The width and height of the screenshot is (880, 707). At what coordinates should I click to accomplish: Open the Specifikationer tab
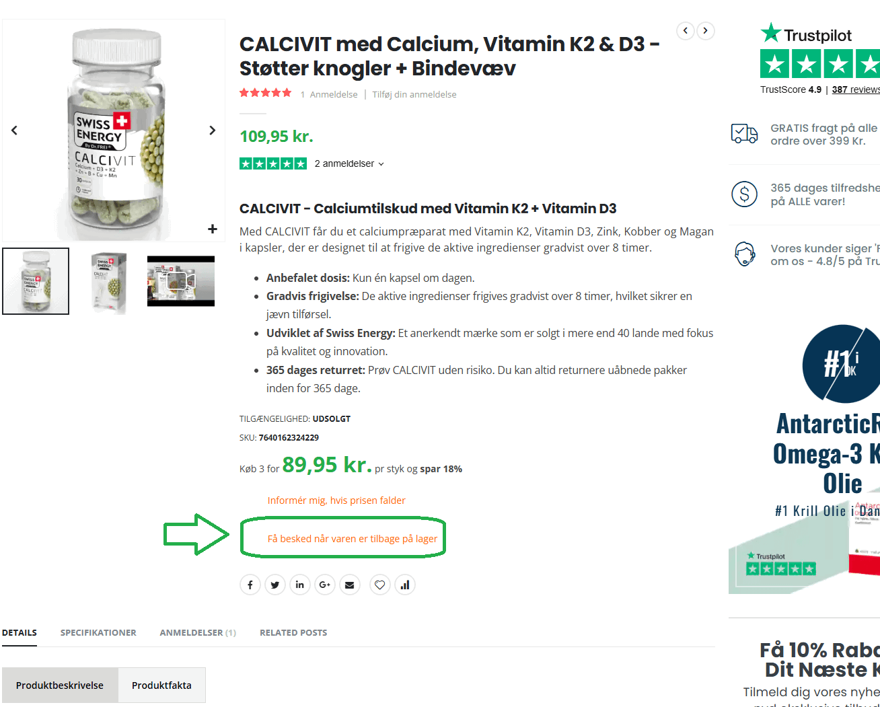point(98,632)
